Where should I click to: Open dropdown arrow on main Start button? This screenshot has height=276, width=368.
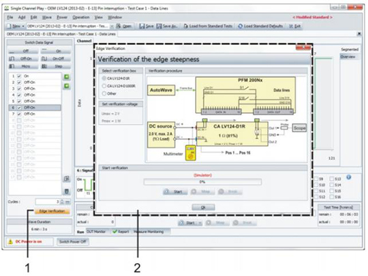(200, 223)
